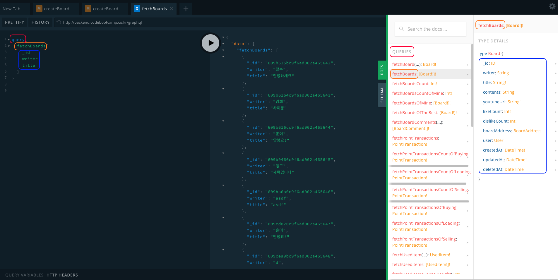
Task: Open the HTTP HEADERS section
Action: click(x=62, y=275)
